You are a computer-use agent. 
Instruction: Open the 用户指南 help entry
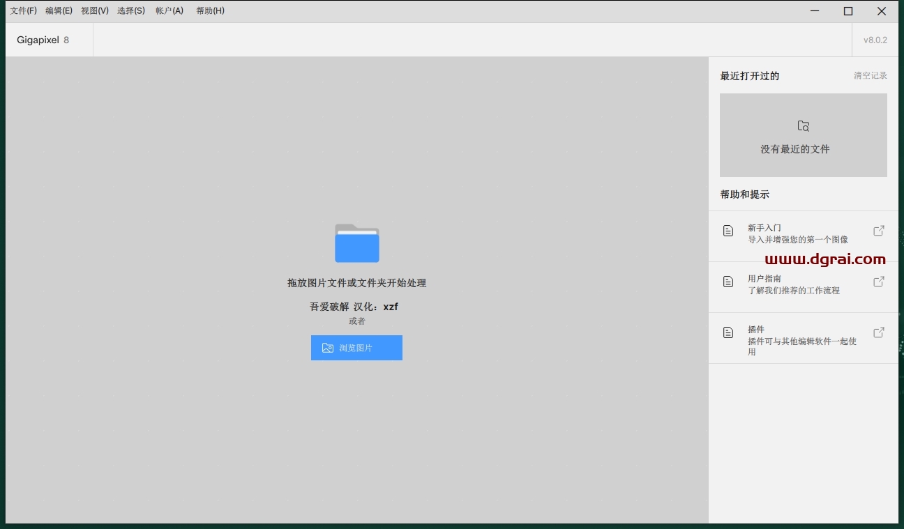pyautogui.click(x=804, y=287)
